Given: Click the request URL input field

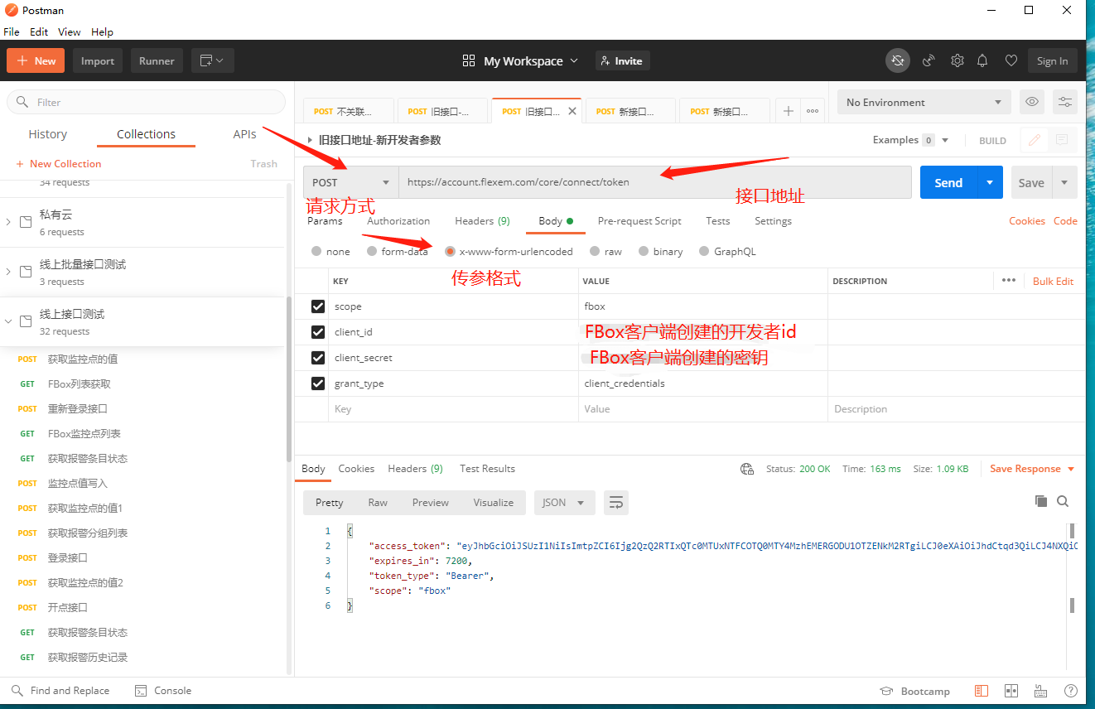Looking at the screenshot, I should [654, 182].
